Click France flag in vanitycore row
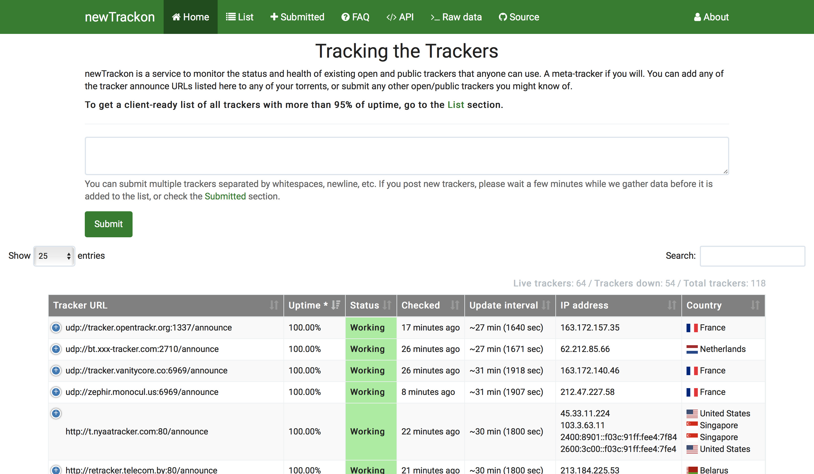 tap(692, 371)
